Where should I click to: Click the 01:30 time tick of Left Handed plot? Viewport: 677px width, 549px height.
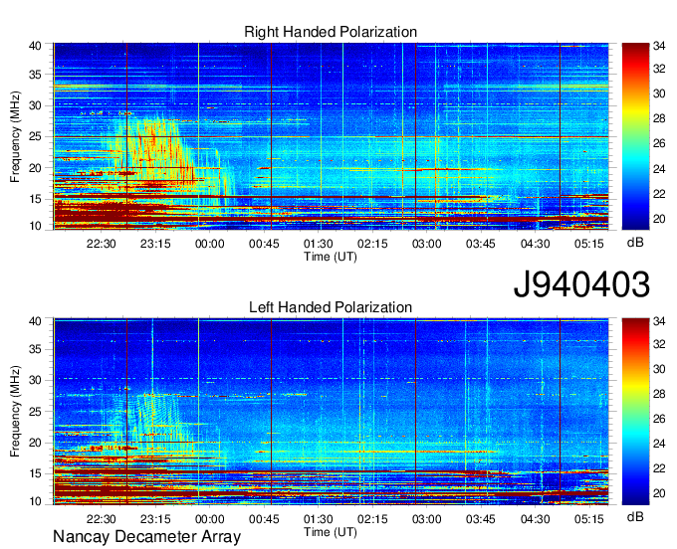click(x=319, y=519)
